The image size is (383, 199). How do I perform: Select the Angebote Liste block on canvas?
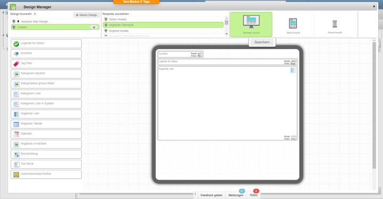228,103
